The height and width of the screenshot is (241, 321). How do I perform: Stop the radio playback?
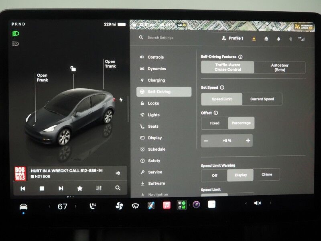point(42,188)
